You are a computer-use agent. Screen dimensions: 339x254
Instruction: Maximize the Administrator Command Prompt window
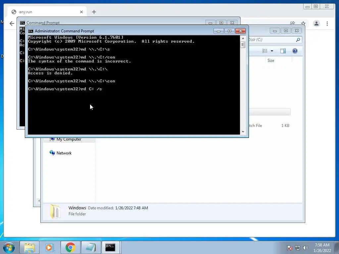[230, 31]
